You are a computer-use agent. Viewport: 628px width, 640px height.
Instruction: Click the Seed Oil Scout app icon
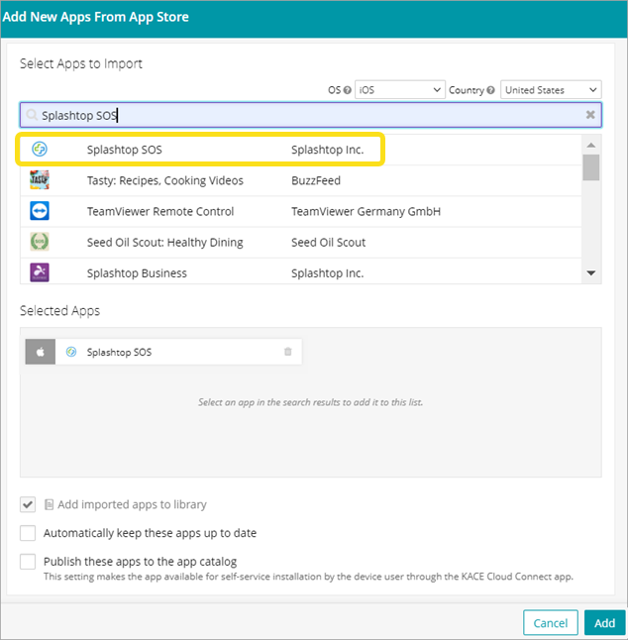[40, 242]
